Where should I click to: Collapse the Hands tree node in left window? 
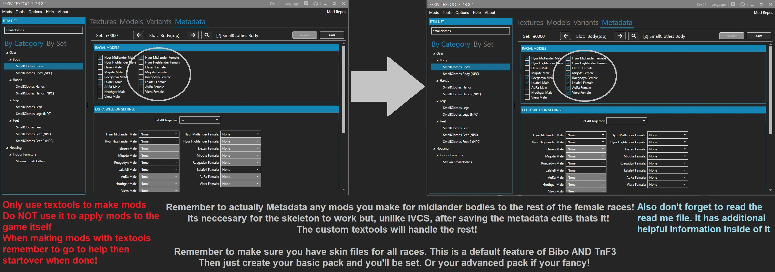pyautogui.click(x=11, y=80)
